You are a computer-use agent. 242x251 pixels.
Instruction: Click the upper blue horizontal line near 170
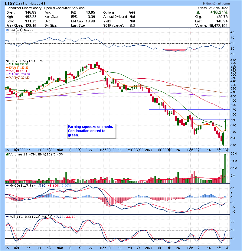[189, 110]
